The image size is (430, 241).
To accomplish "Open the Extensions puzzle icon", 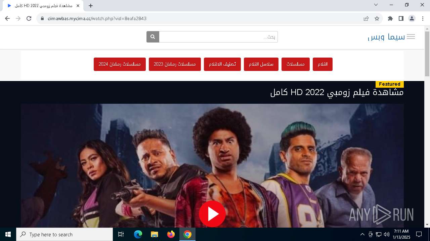I will (390, 18).
